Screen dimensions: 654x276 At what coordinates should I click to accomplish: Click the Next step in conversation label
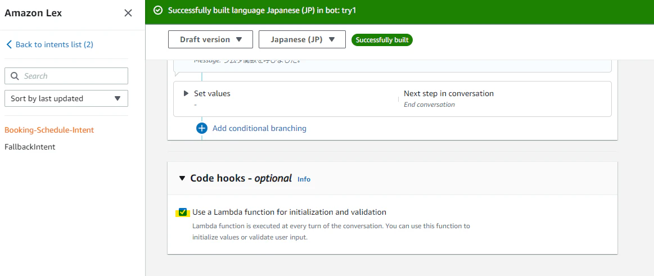point(449,93)
